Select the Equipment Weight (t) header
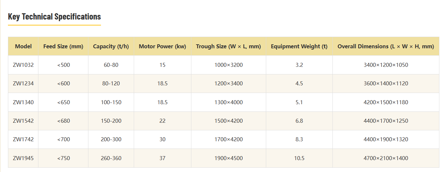 pyautogui.click(x=299, y=46)
